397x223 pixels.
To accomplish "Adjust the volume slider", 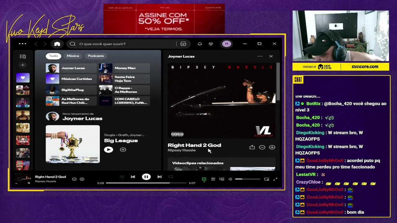I will click(x=248, y=179).
